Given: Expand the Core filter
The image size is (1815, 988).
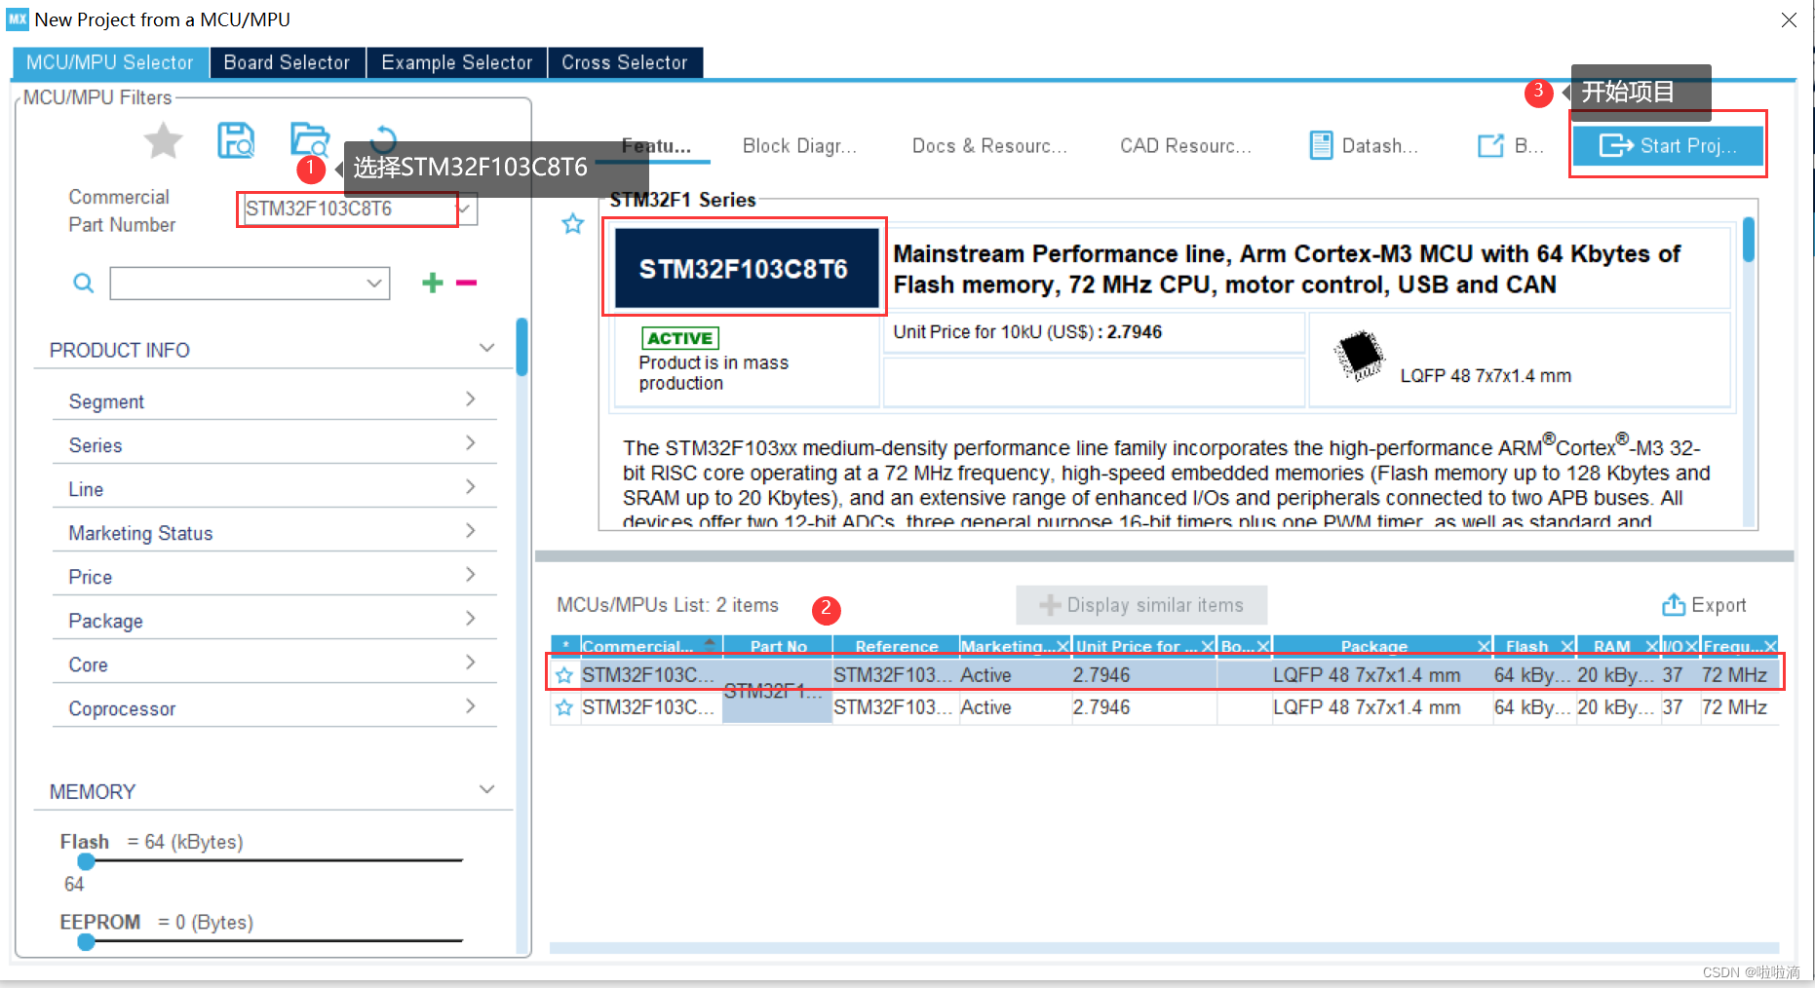Looking at the screenshot, I should click(x=470, y=663).
